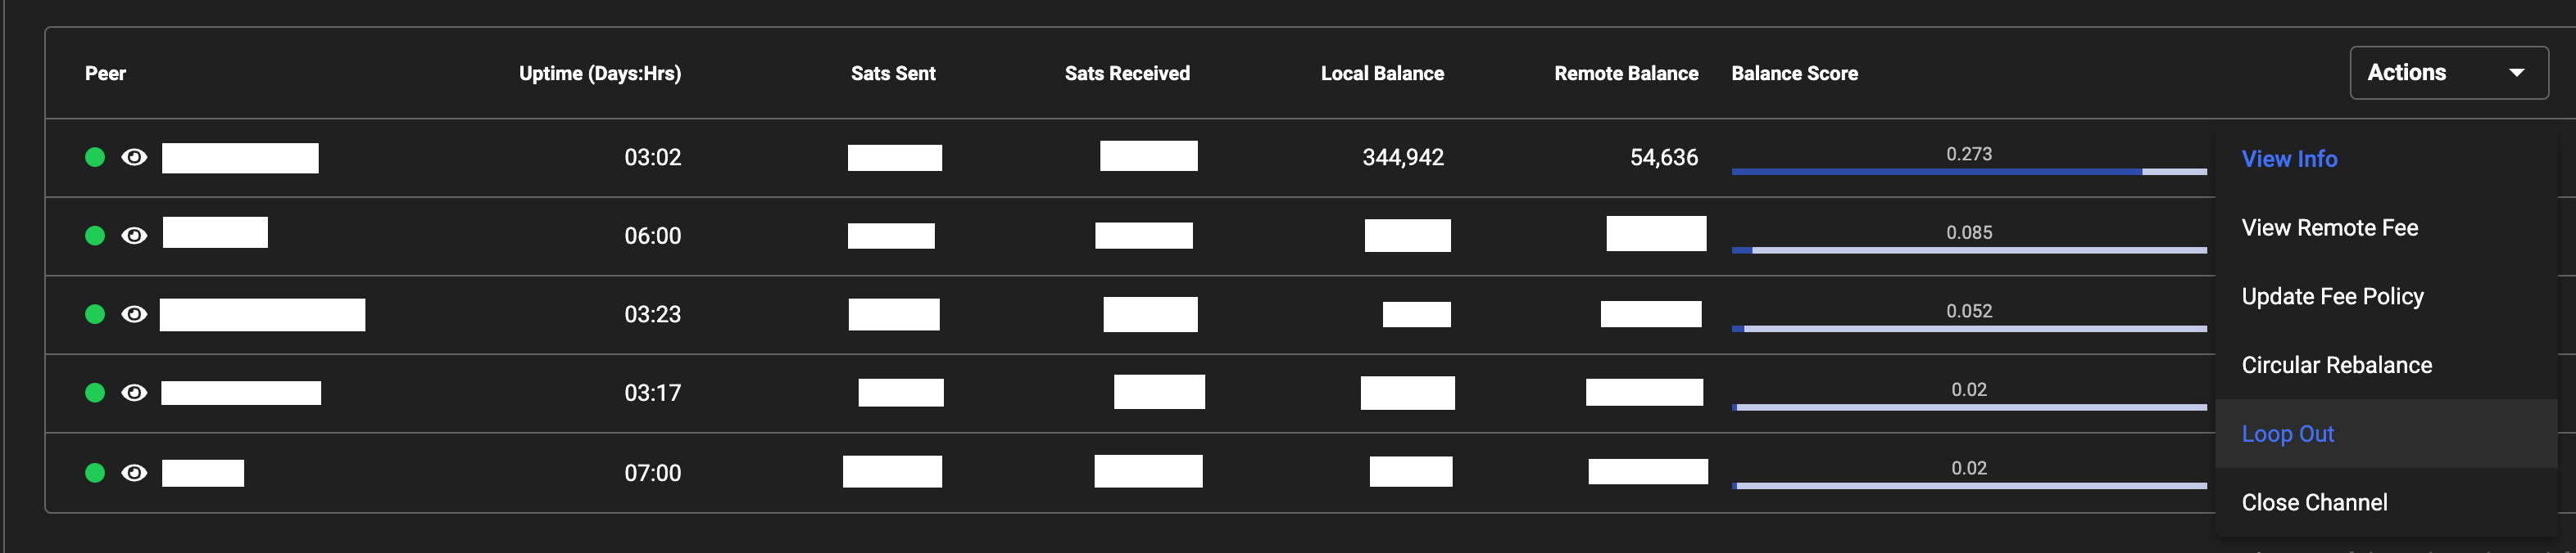Click the green status dot for 03:23 uptime row
Image resolution: width=2576 pixels, height=553 pixels.
coord(95,314)
